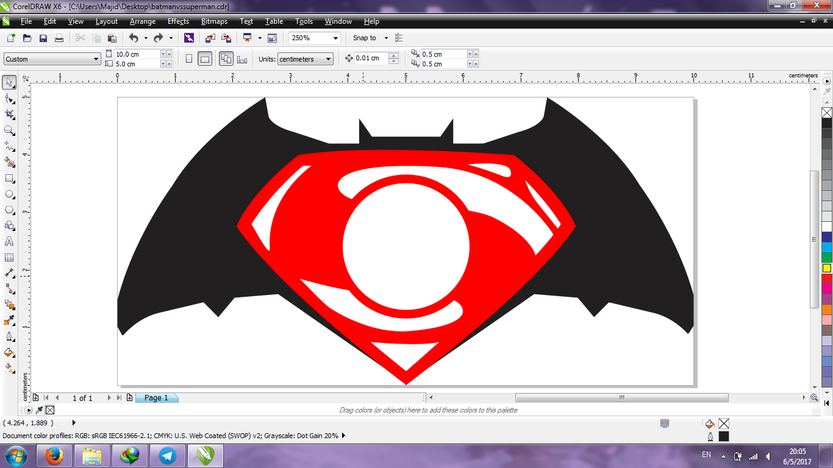Apply page size to all pages
Screen dimensions: 833x468
point(226,59)
